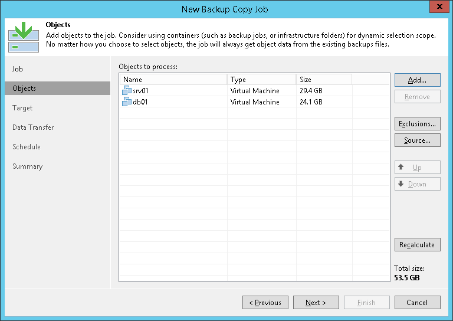Return to the Previous wizard step
This screenshot has height=321, width=453.
click(265, 303)
